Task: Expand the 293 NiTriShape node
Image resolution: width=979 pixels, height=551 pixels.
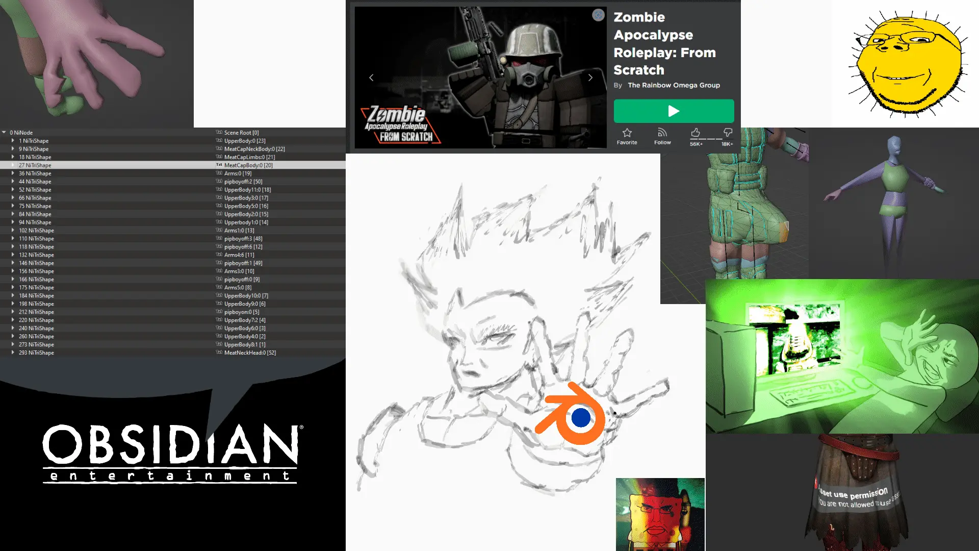Action: 13,353
